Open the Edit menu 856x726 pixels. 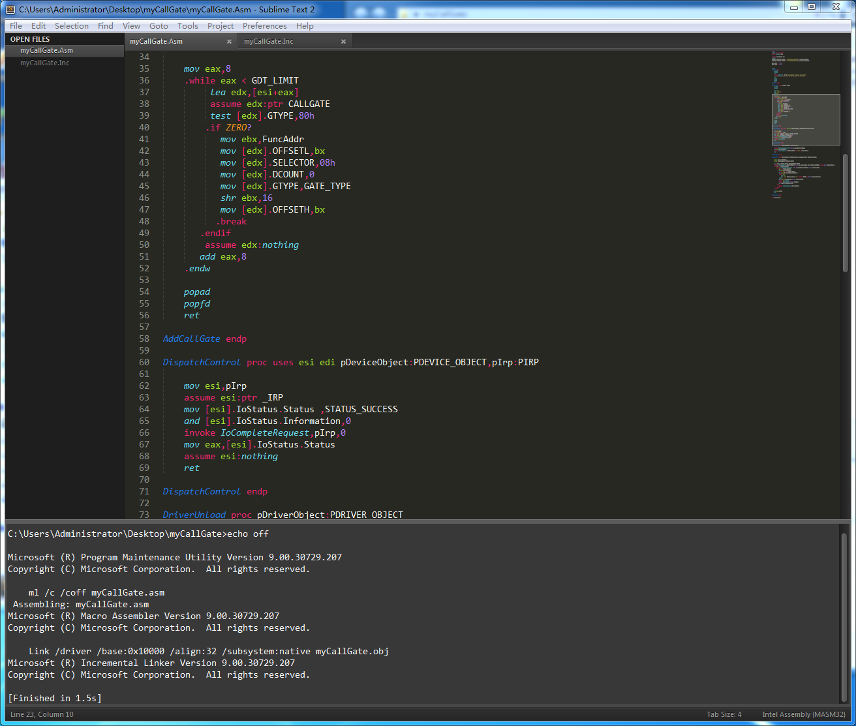pyautogui.click(x=38, y=26)
